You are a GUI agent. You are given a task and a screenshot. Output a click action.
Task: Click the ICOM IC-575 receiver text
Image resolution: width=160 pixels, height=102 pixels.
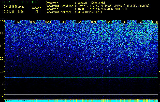(x=102, y=9)
